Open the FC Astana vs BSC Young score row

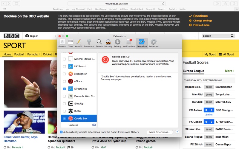click(x=209, y=112)
